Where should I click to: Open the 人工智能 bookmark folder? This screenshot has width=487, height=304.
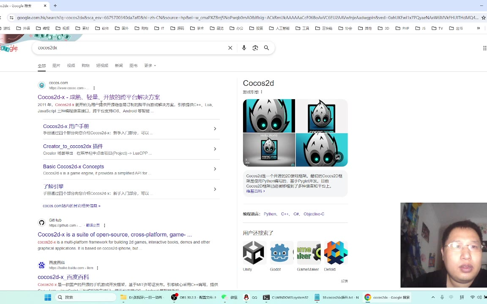click(279, 28)
